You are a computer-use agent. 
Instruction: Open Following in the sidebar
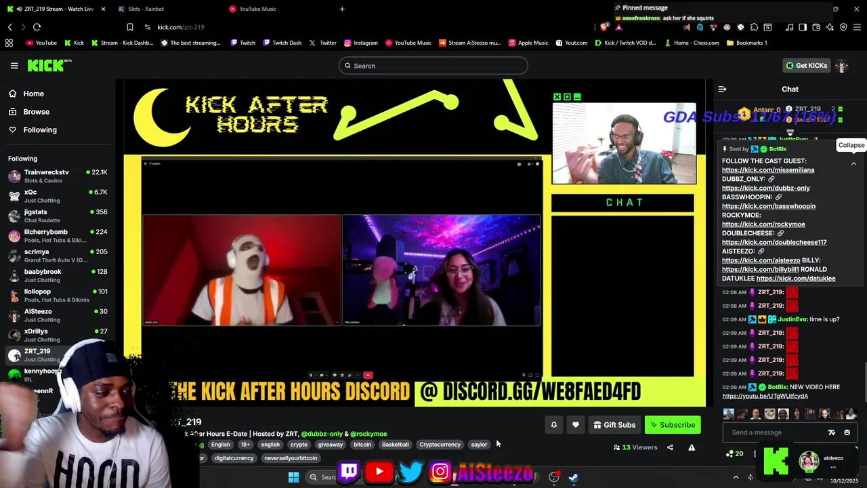(40, 130)
